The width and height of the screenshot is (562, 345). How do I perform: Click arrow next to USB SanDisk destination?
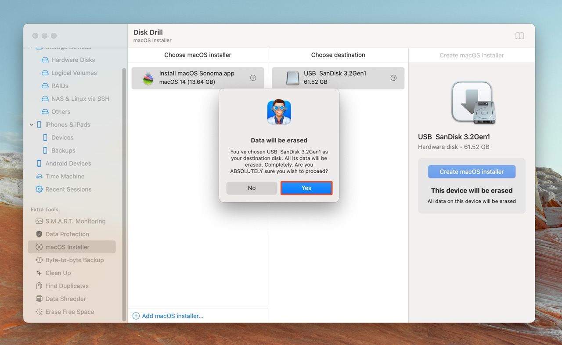[x=393, y=78]
